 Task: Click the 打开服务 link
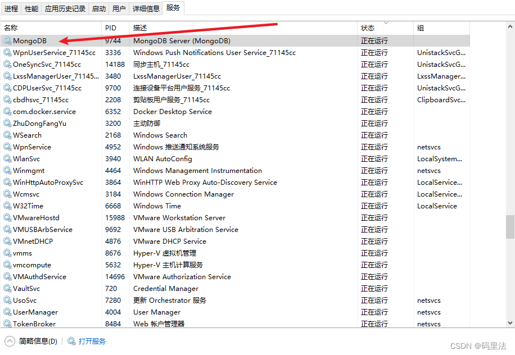click(x=92, y=341)
